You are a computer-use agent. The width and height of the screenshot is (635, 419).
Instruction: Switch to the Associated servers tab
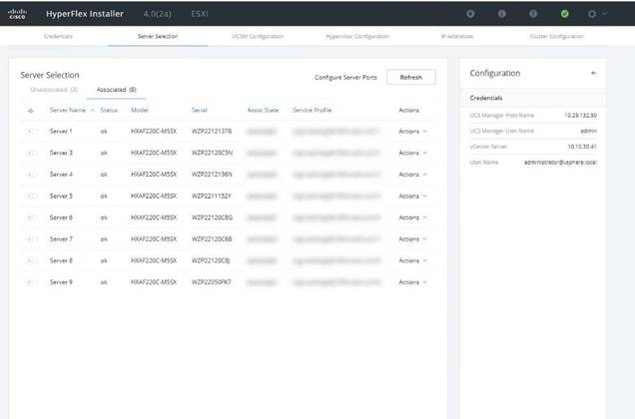(x=116, y=90)
